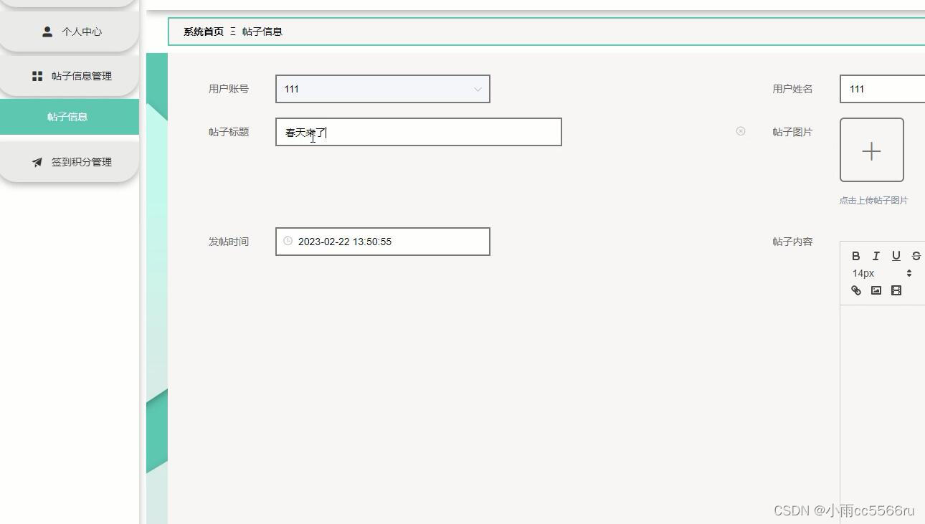Viewport: 925px width, 524px height.
Task: Toggle underline in the editor toolbar
Action: pyautogui.click(x=896, y=256)
